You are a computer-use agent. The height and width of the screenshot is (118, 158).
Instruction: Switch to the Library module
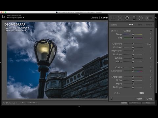[x=94, y=18]
